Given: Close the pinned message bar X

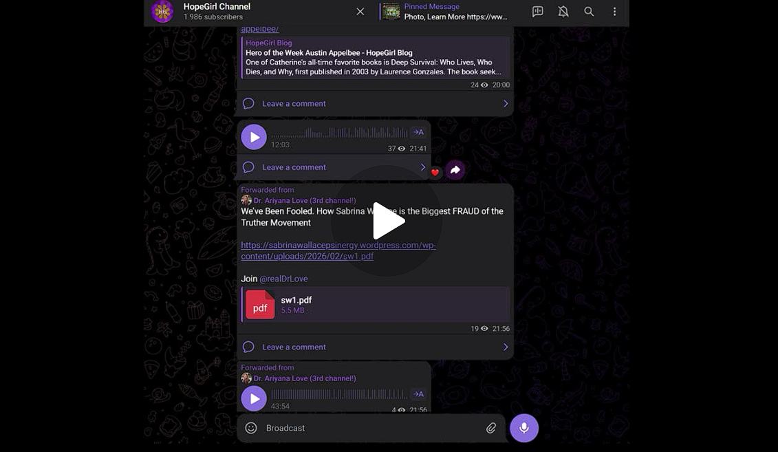Looking at the screenshot, I should tap(360, 12).
